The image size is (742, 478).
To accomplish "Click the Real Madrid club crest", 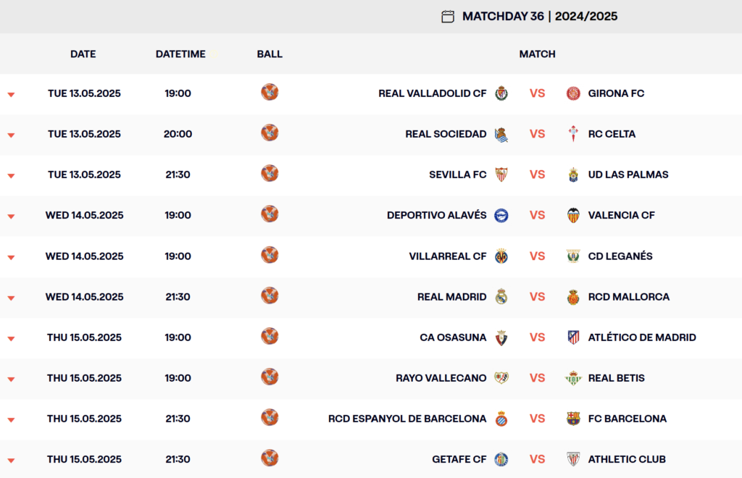I will click(x=501, y=297).
